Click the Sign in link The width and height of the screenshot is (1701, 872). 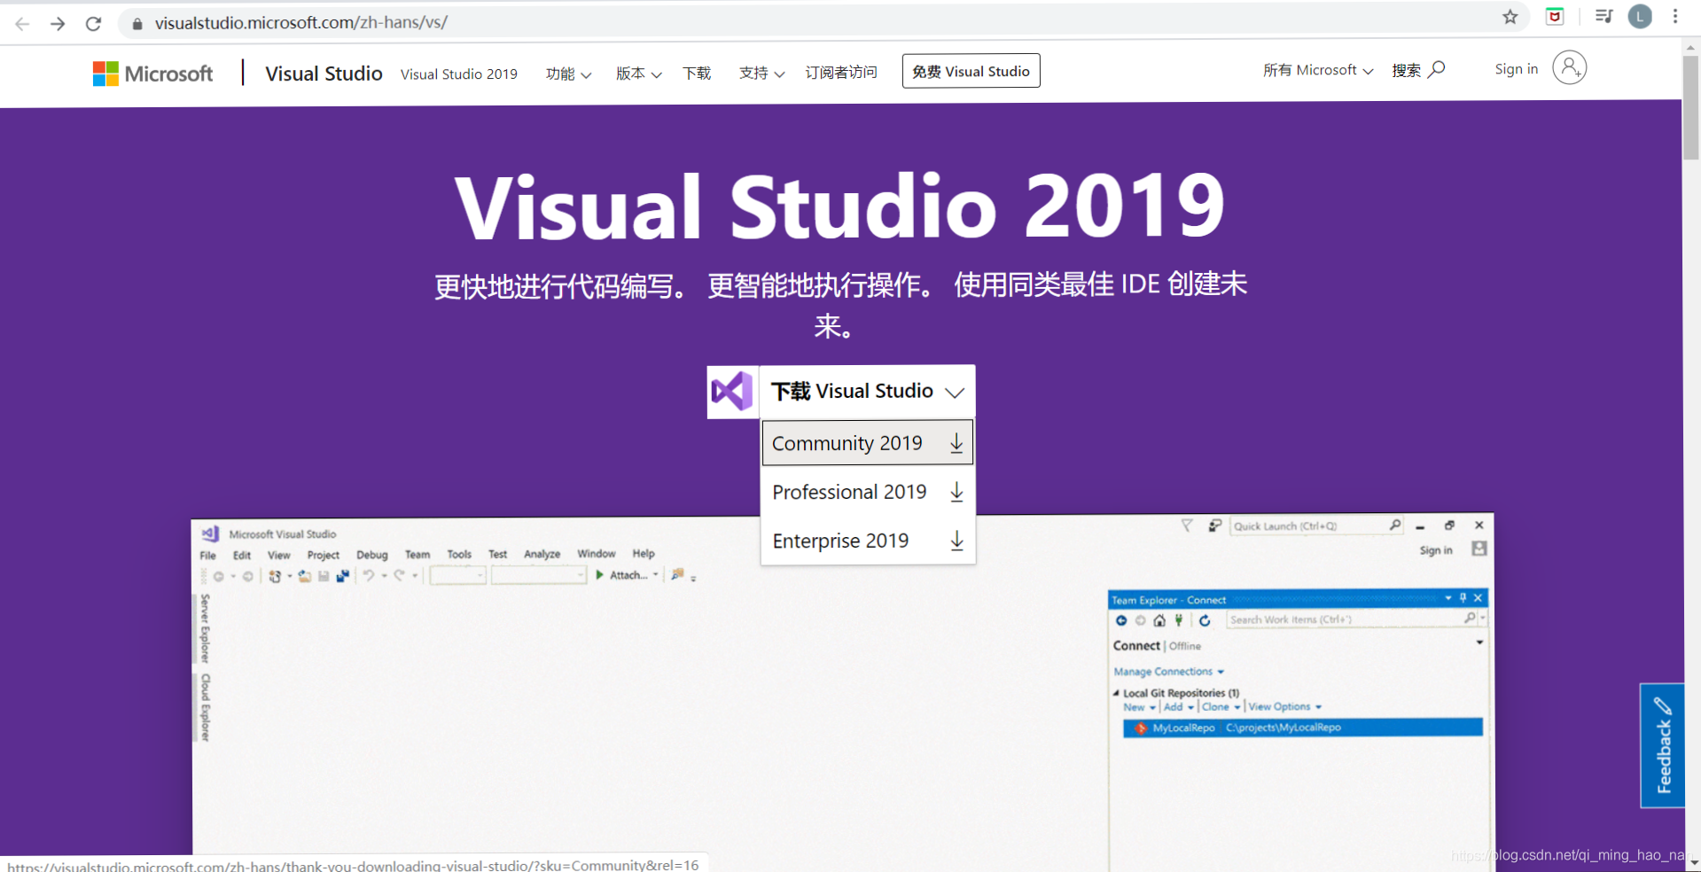coord(1517,69)
